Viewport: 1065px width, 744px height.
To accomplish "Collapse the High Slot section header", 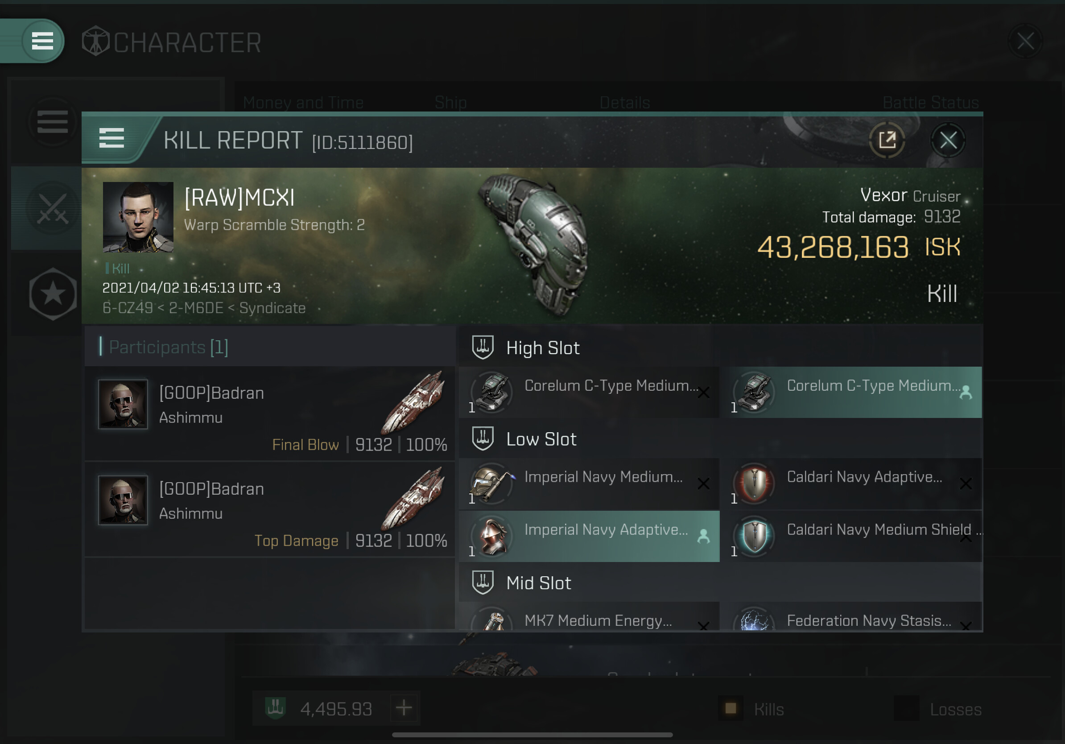I will tap(720, 347).
